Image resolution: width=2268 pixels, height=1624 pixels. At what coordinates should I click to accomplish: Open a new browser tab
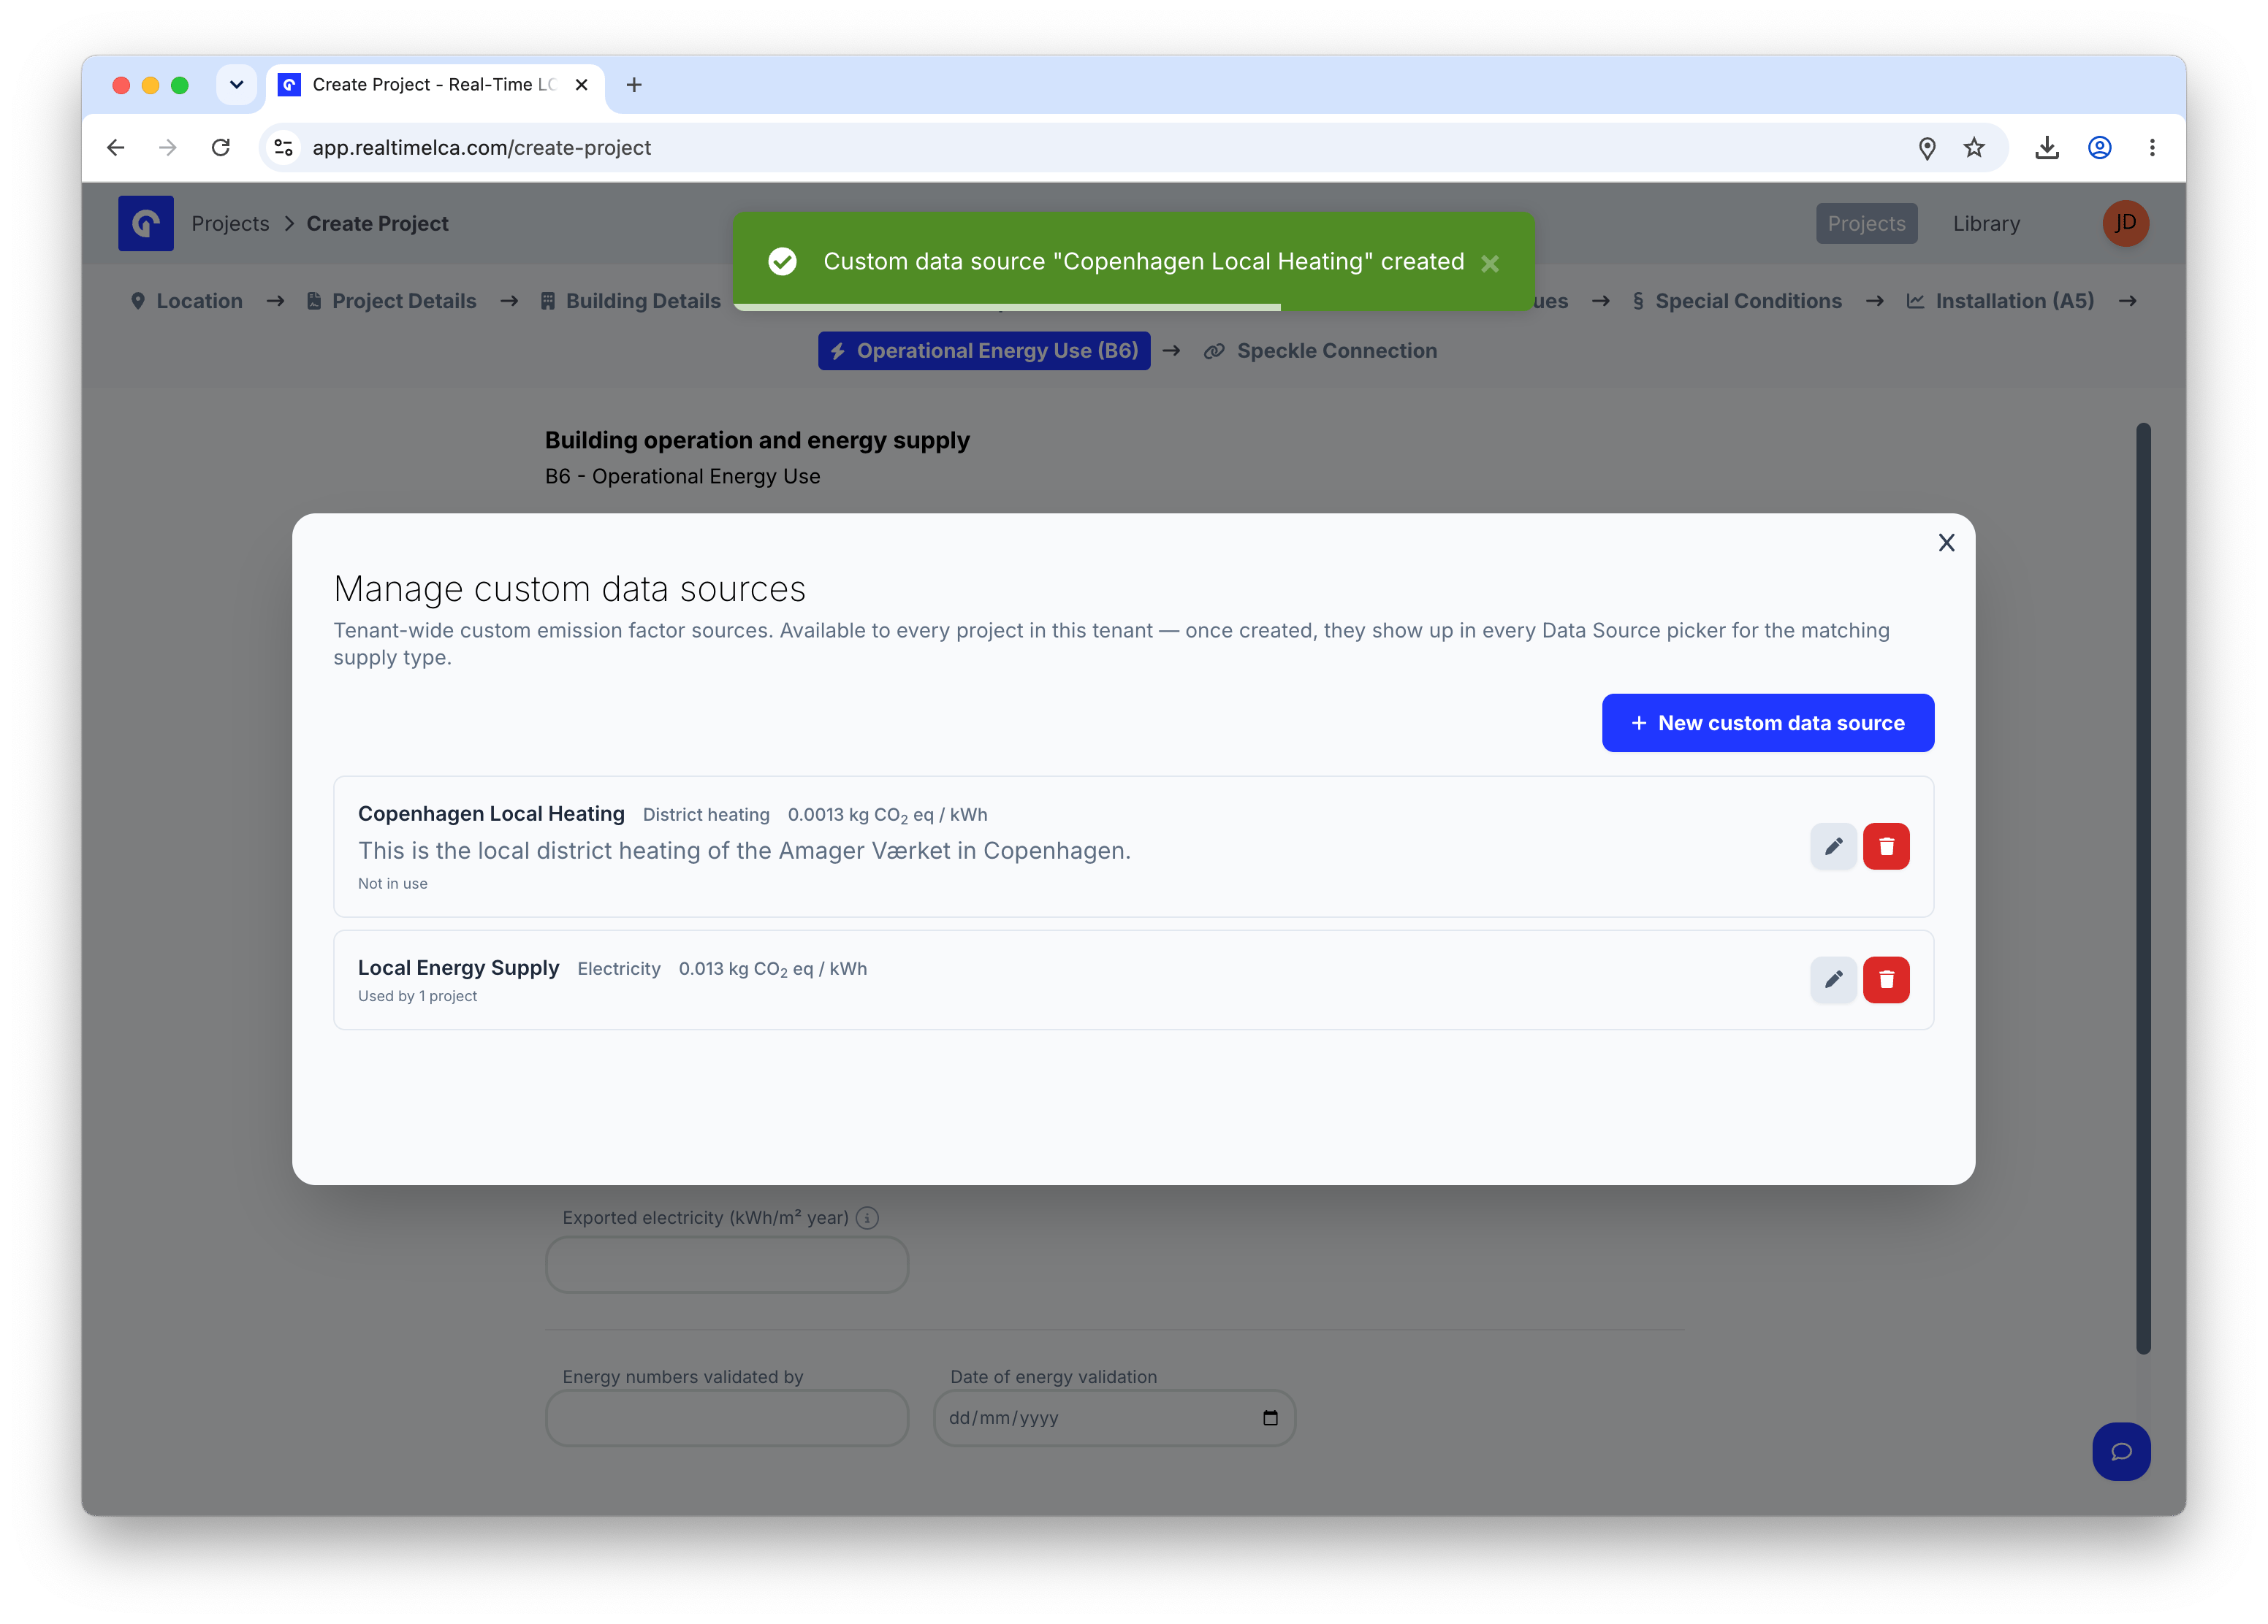(634, 85)
